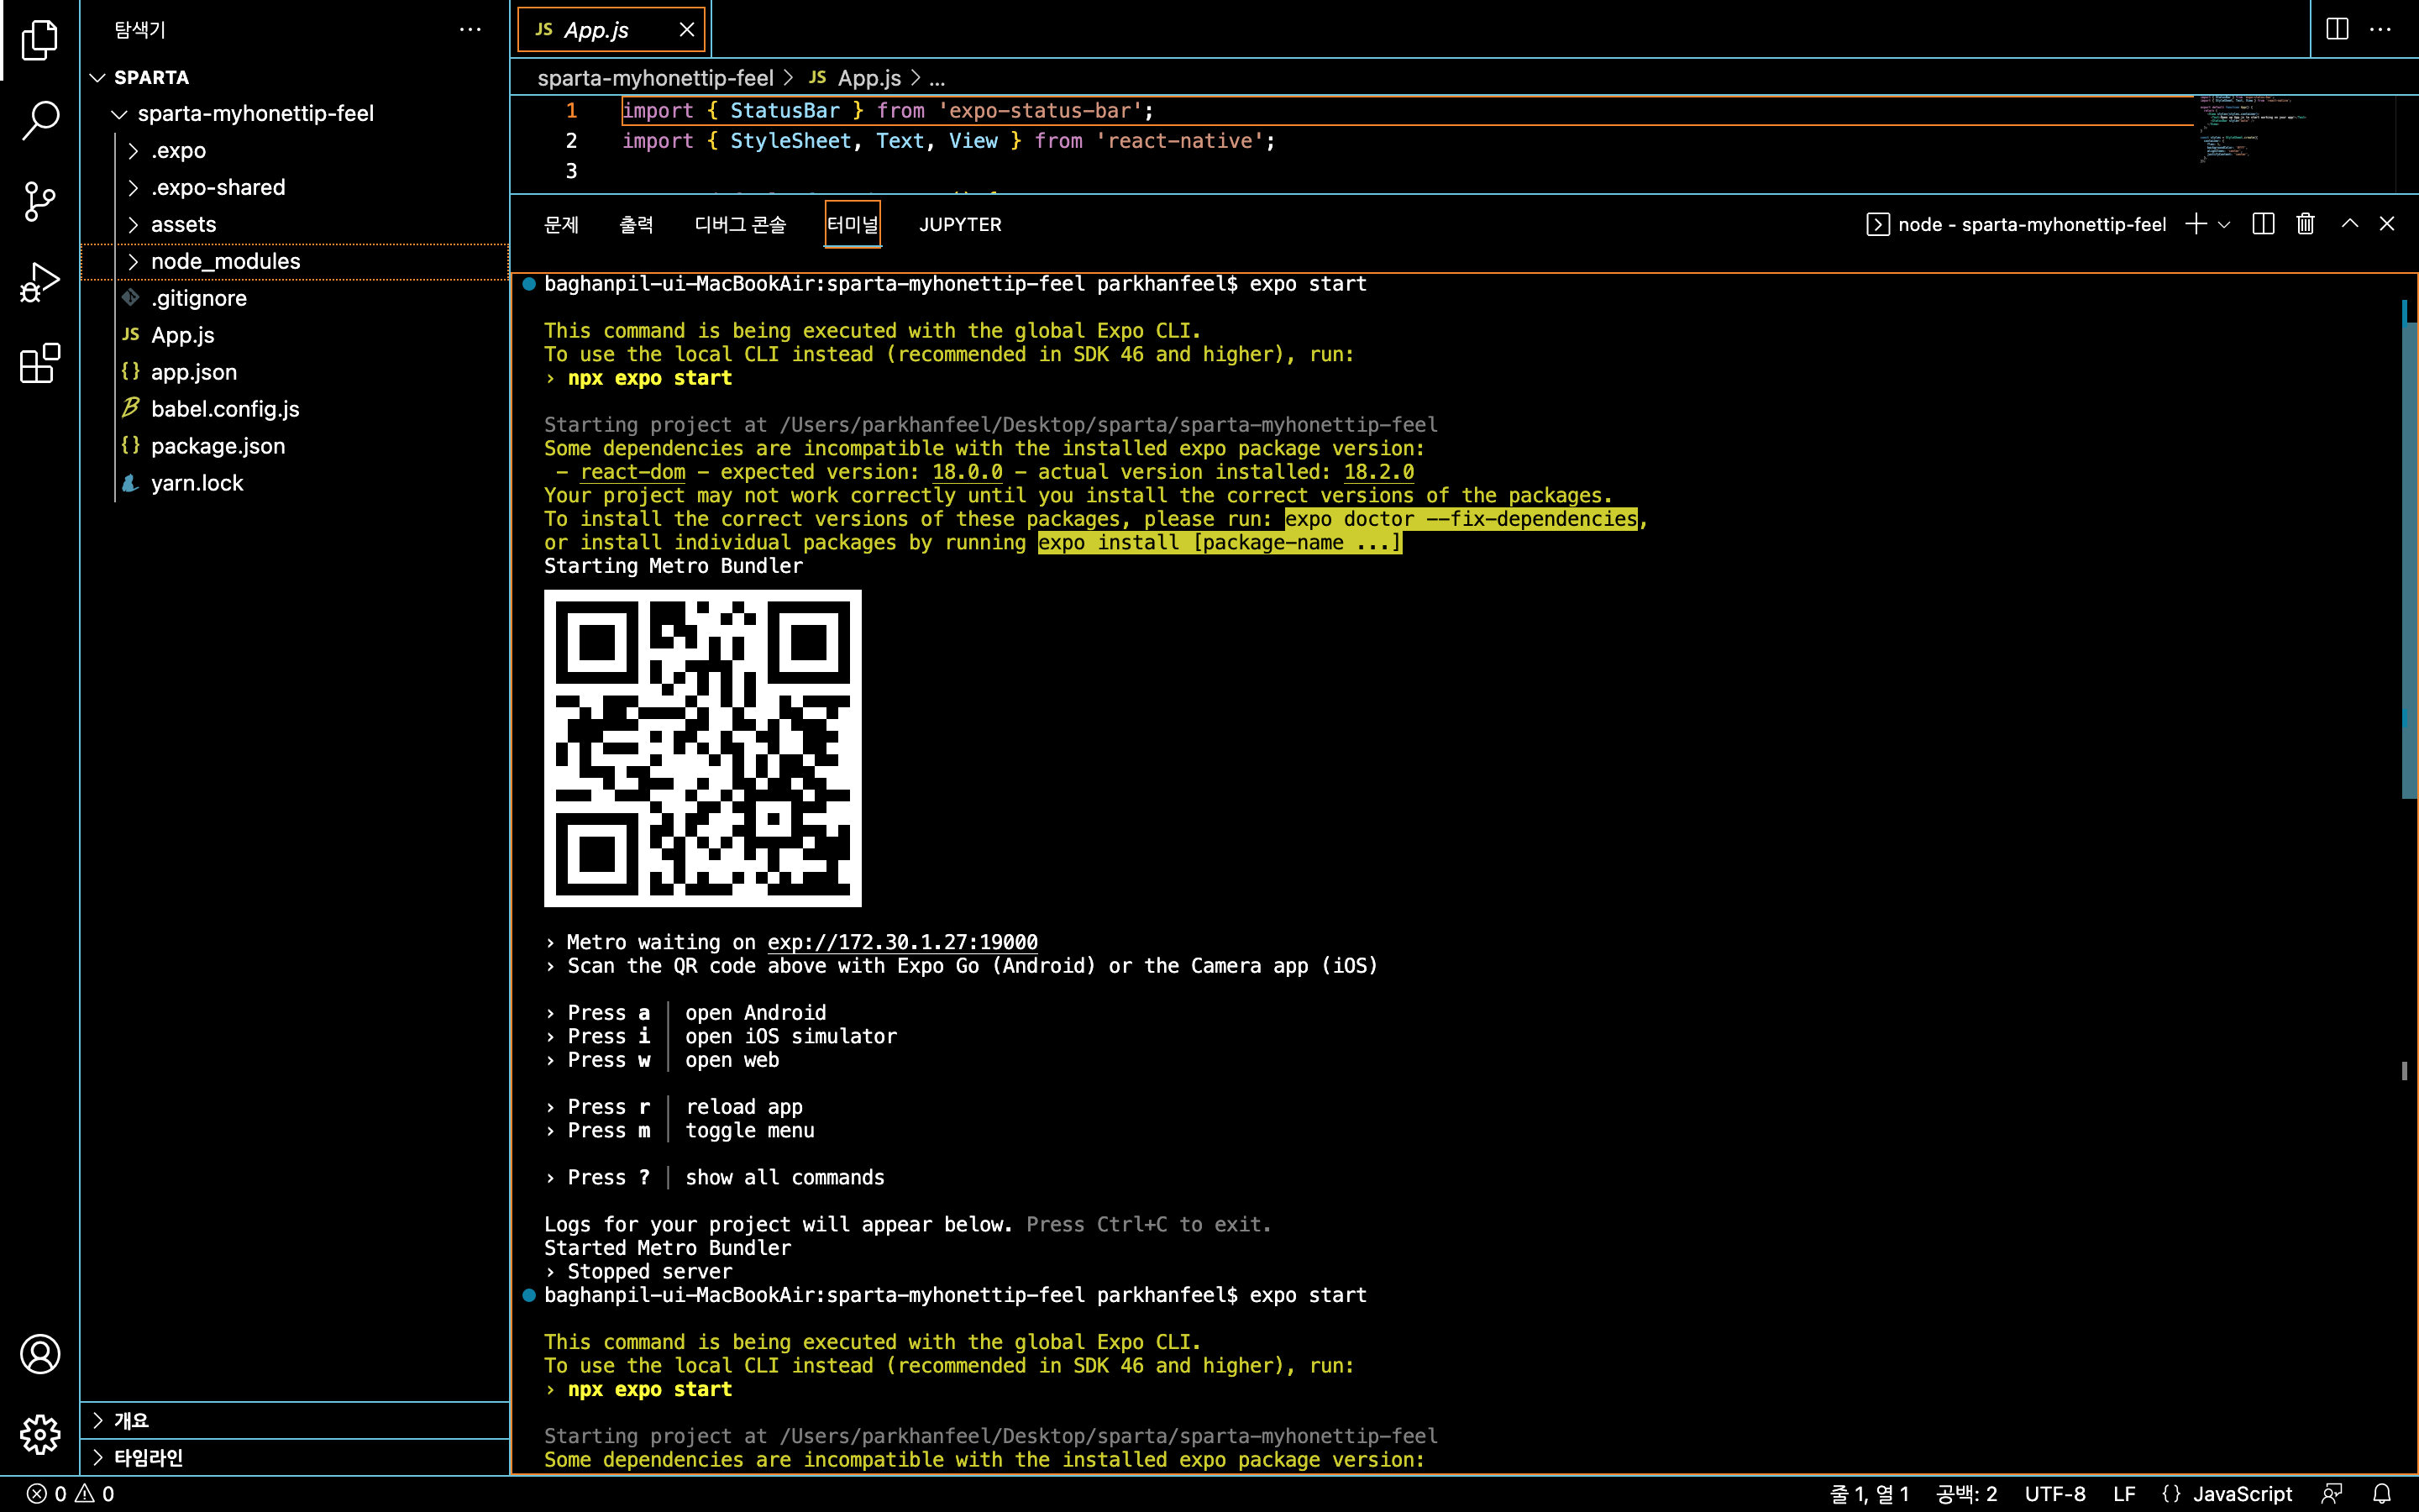This screenshot has width=2419, height=1512.
Task: Click 'Starting Metro Bundler' terminal line
Action: coord(673,566)
